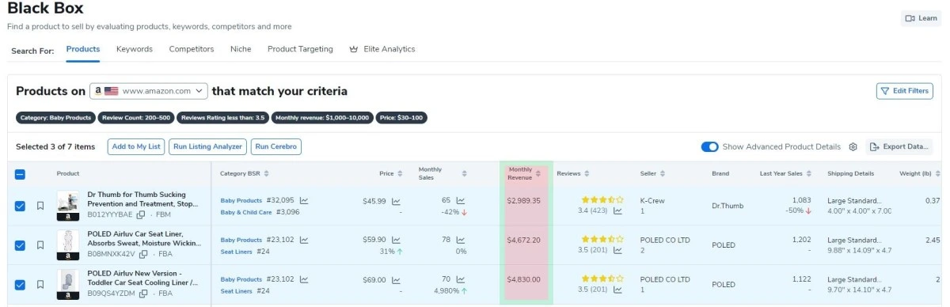Open monthly sales chart for 65 sales
Screen dimensions: 950x307
pos(461,201)
